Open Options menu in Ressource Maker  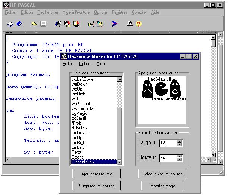[x=86, y=64]
